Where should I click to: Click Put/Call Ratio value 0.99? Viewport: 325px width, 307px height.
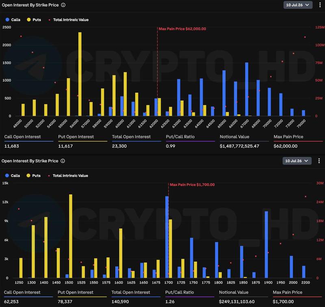click(x=171, y=146)
